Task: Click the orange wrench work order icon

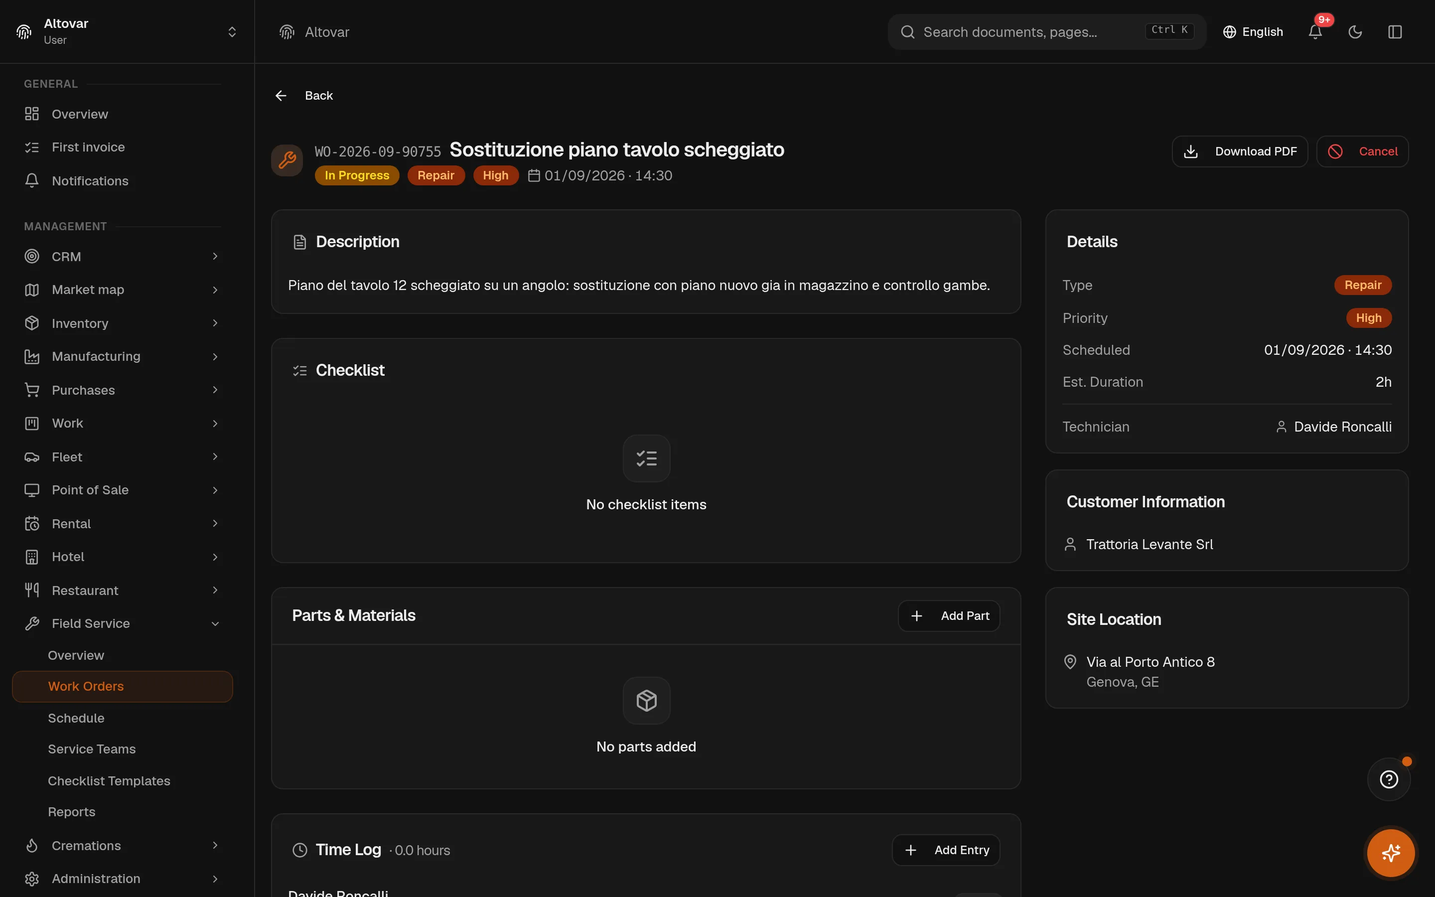Action: 287,160
